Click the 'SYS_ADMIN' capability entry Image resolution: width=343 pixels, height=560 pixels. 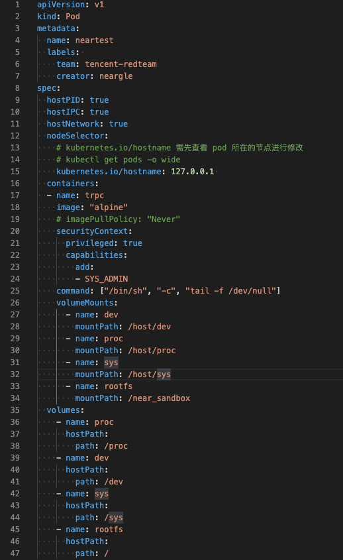[x=107, y=279]
